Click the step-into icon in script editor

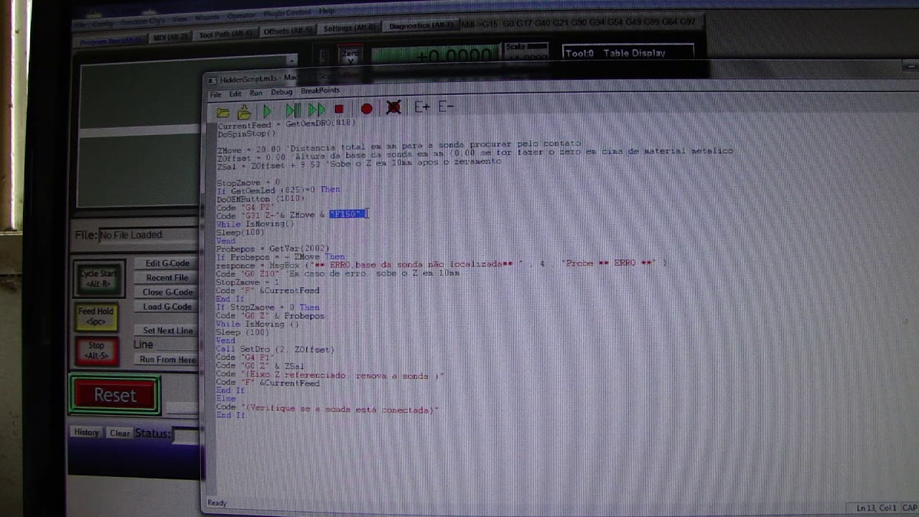(293, 110)
